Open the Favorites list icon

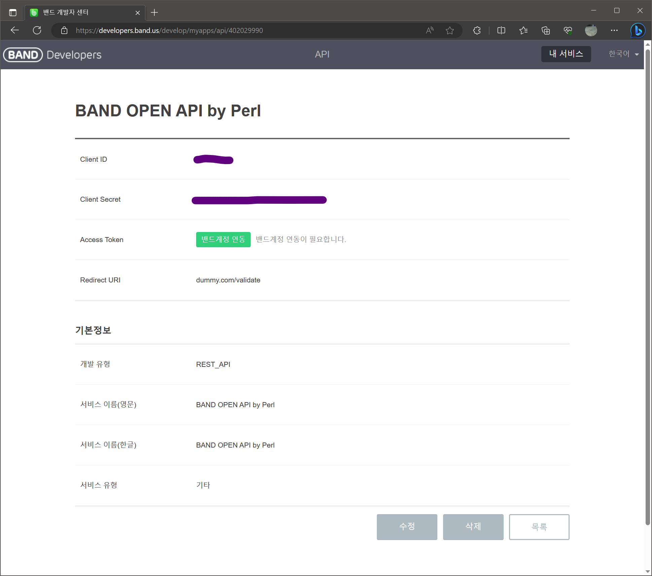(x=523, y=31)
